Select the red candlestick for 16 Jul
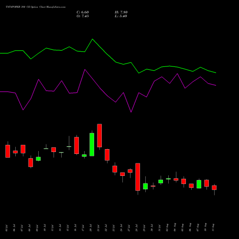The height and width of the screenshot is (239, 239). [76, 145]
